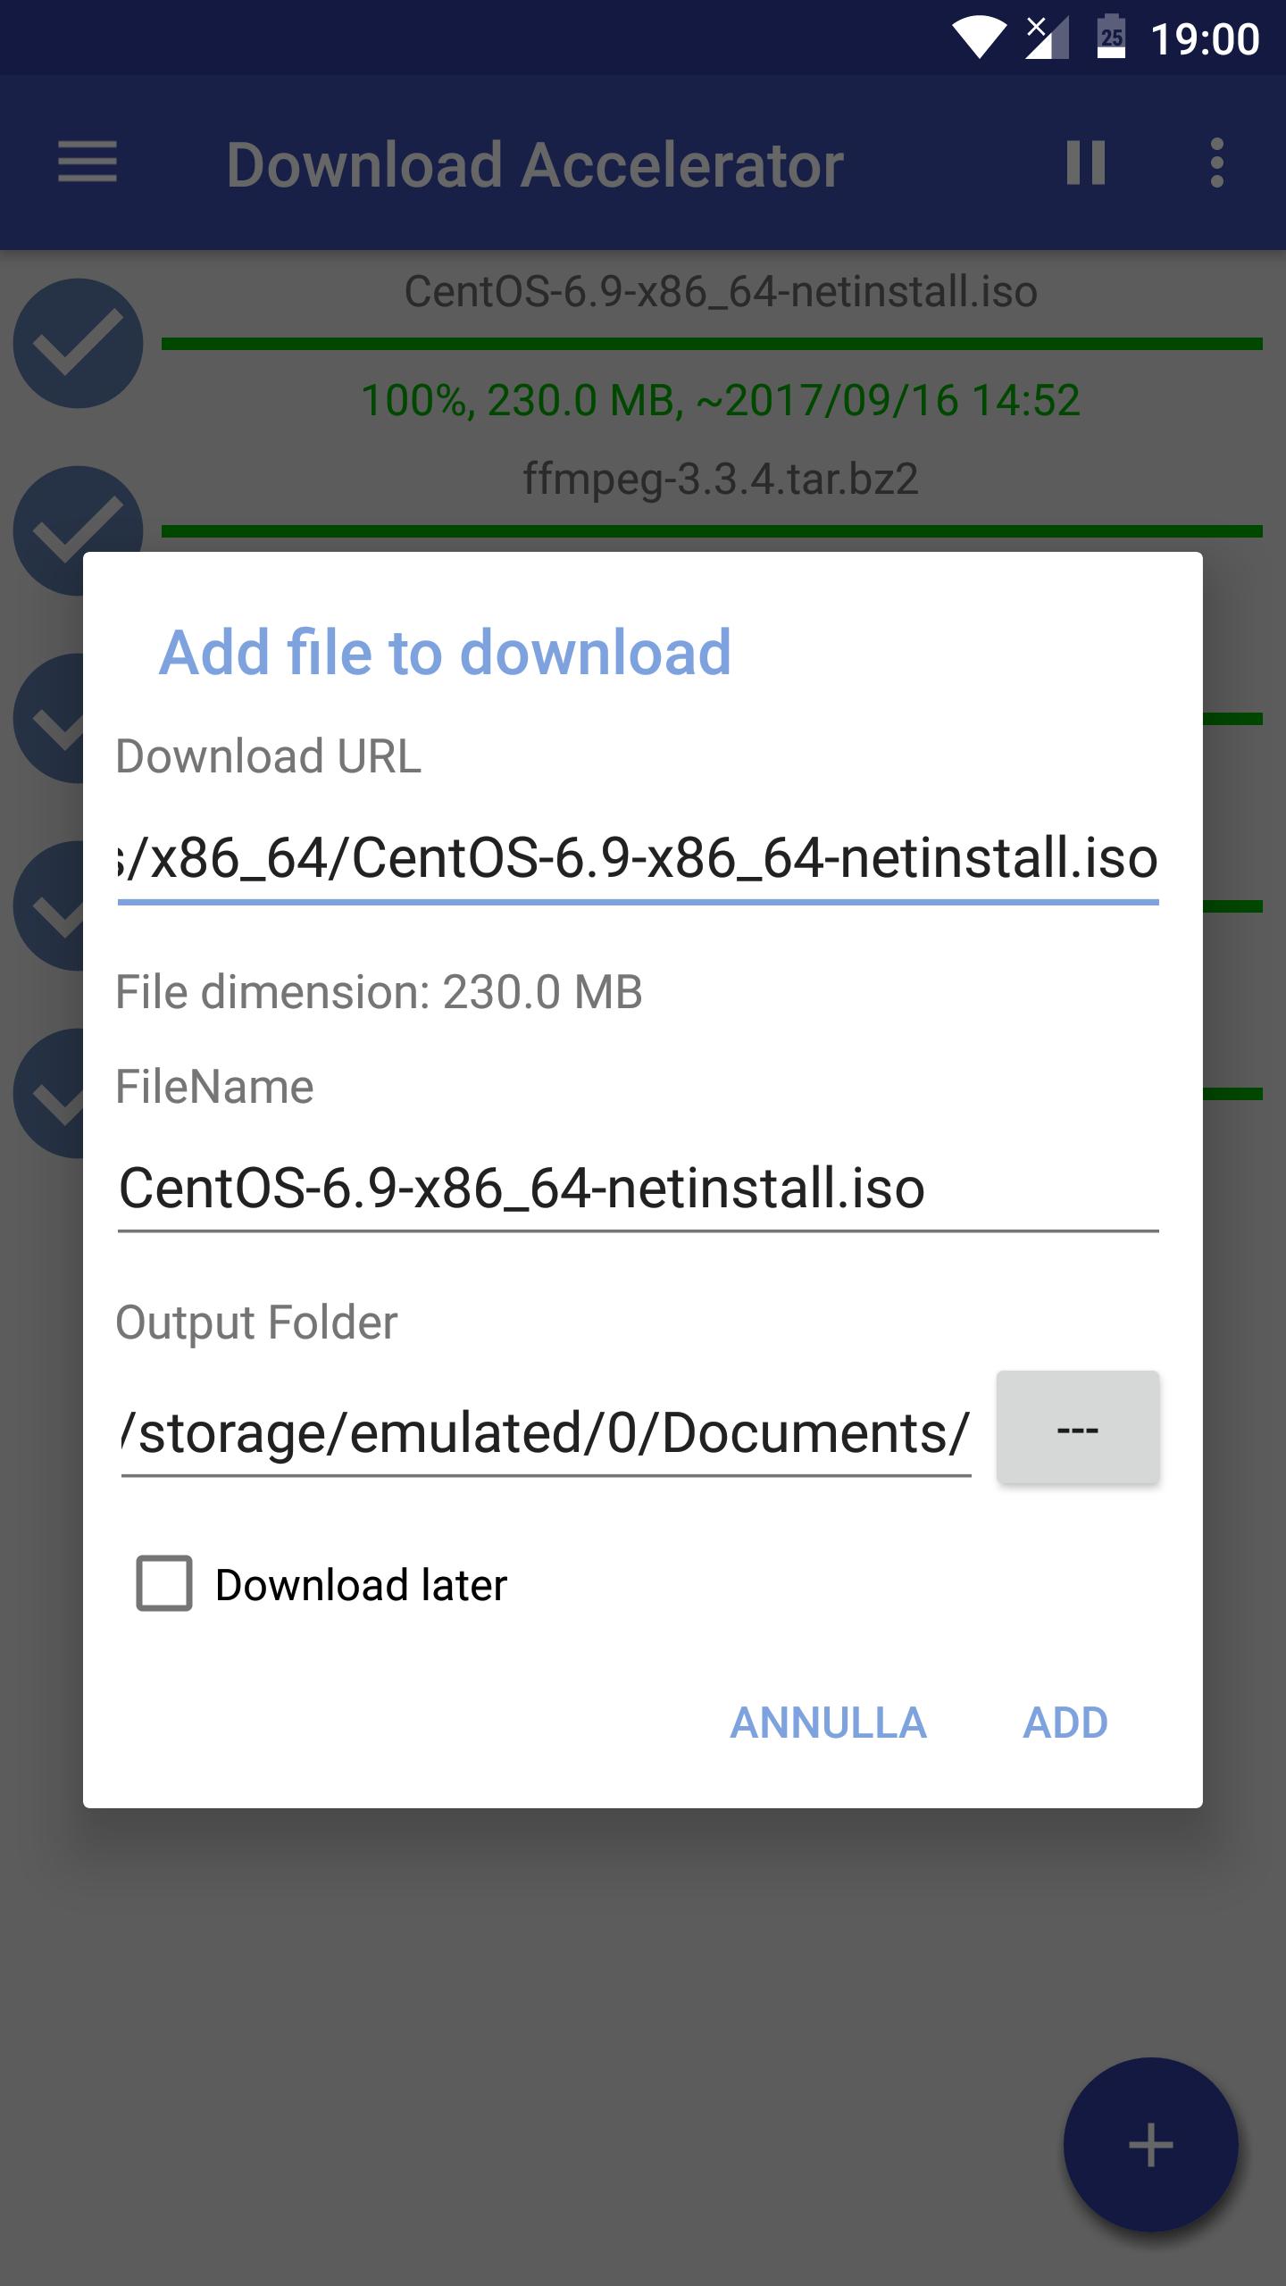Image resolution: width=1286 pixels, height=2286 pixels.
Task: Click the FileName input field
Action: [639, 1189]
